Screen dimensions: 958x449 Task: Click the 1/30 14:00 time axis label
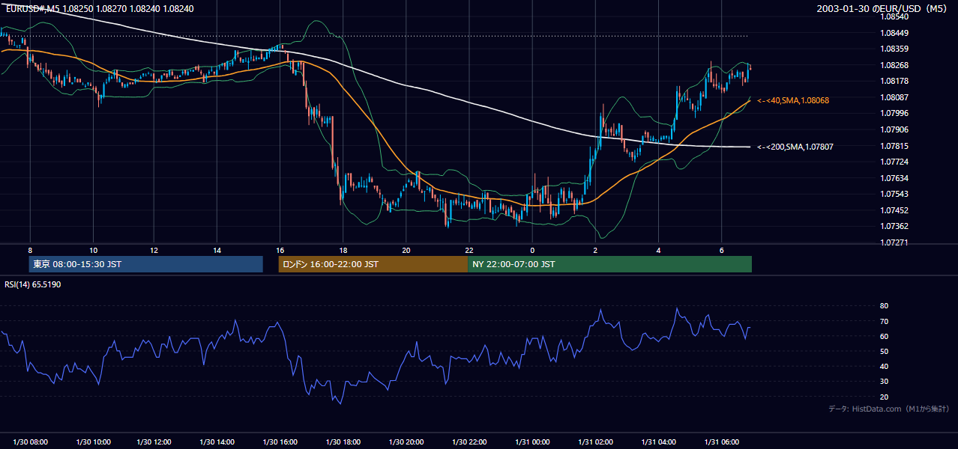point(217,442)
